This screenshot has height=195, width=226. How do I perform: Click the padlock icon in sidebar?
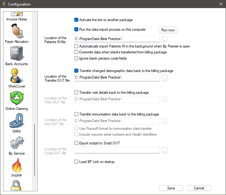16,186
